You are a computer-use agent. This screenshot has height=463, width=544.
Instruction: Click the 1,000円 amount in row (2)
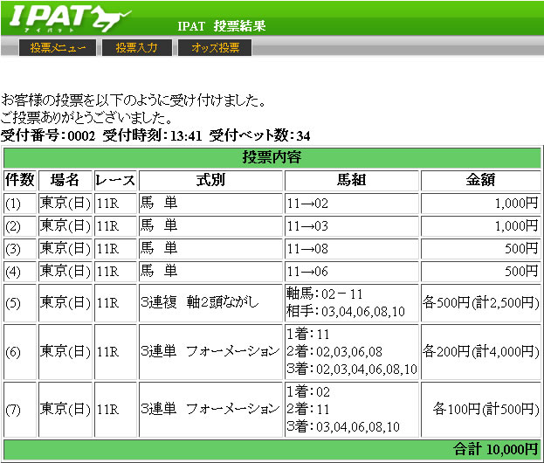[516, 226]
